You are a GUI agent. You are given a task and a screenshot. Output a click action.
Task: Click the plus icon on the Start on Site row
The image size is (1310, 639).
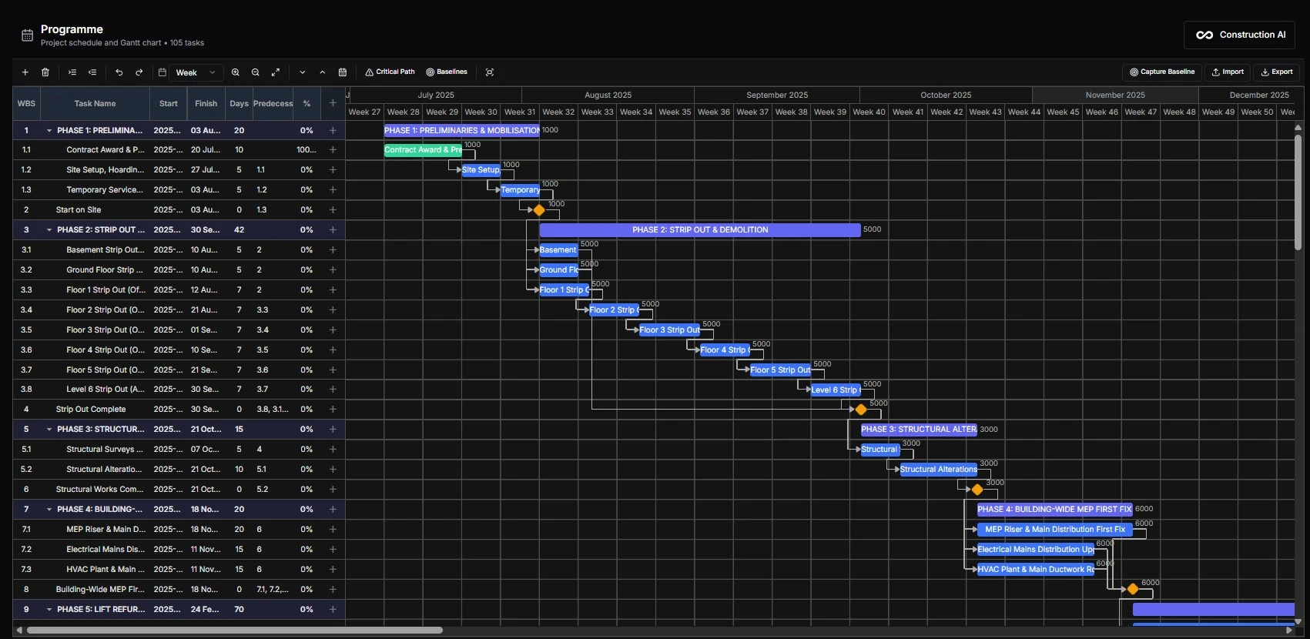click(333, 210)
